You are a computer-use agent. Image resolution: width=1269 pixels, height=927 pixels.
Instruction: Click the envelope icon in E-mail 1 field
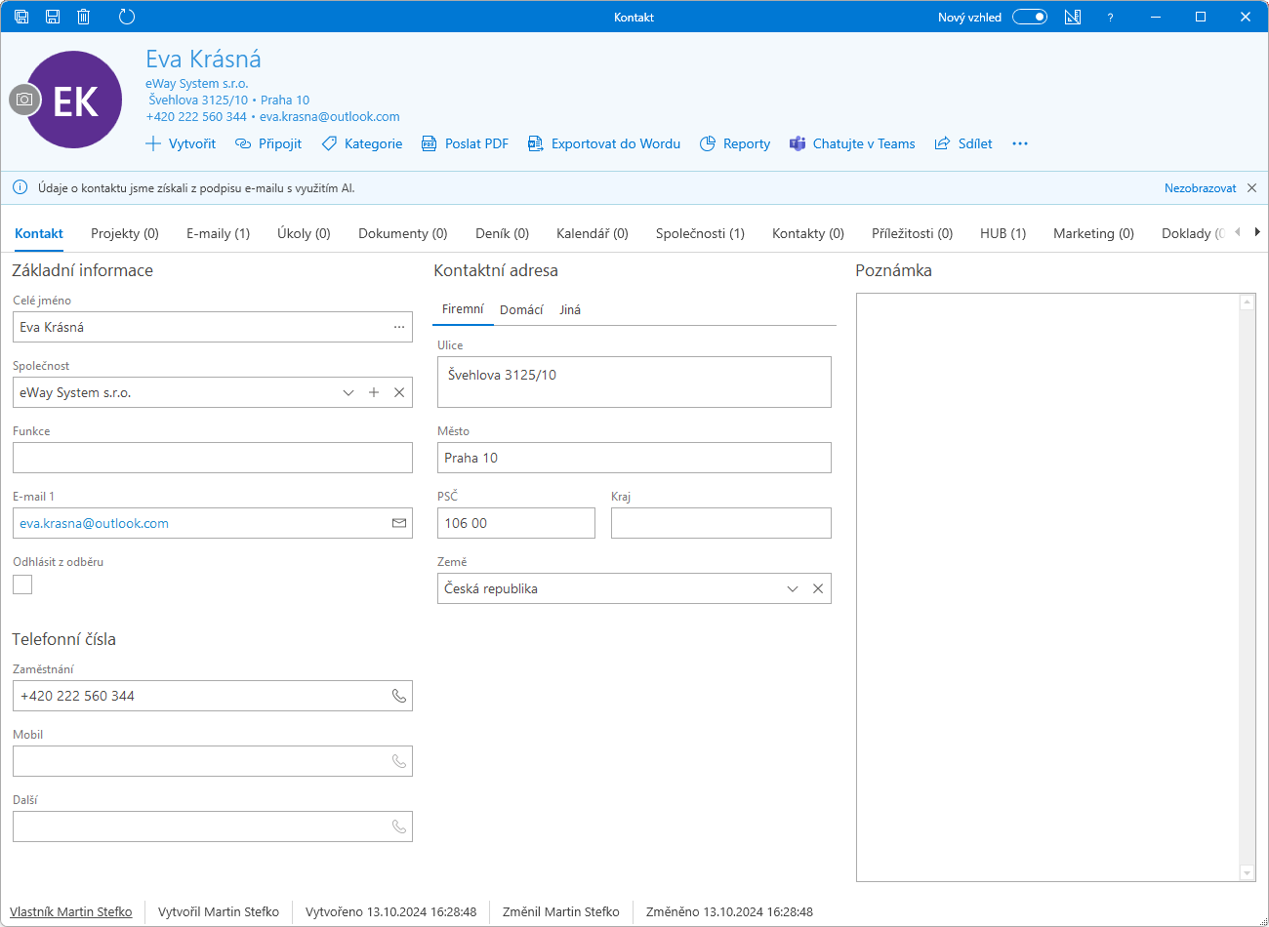[x=399, y=523]
